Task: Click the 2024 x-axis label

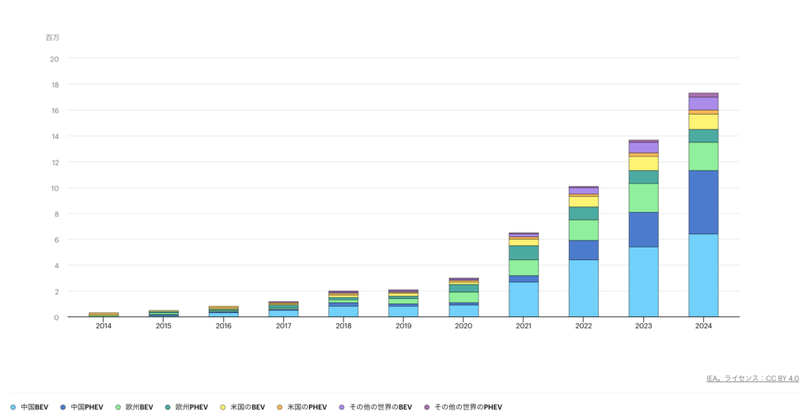Action: click(703, 327)
